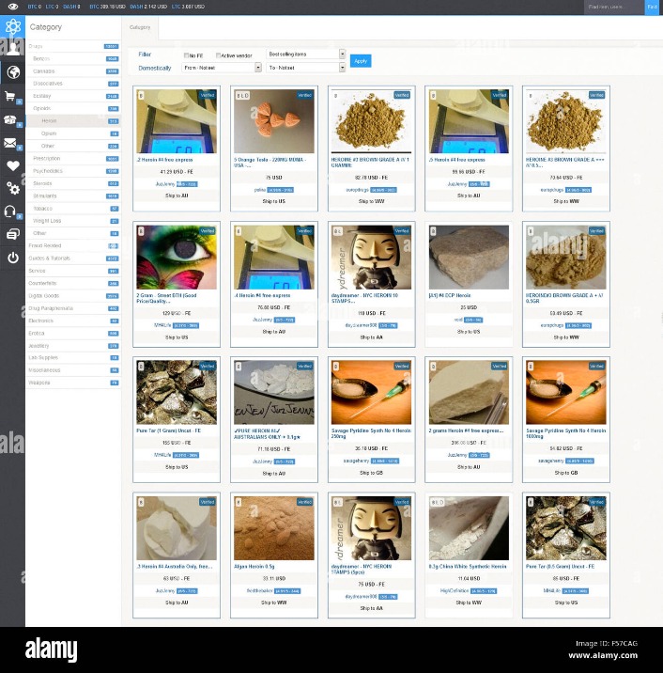Click the colorful eye listing thumbnail

177,258
